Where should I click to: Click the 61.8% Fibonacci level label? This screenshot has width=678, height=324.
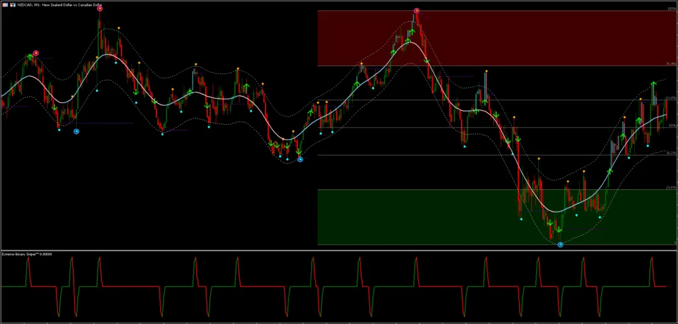[670, 98]
